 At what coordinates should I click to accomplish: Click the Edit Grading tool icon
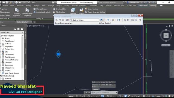point(113,20)
